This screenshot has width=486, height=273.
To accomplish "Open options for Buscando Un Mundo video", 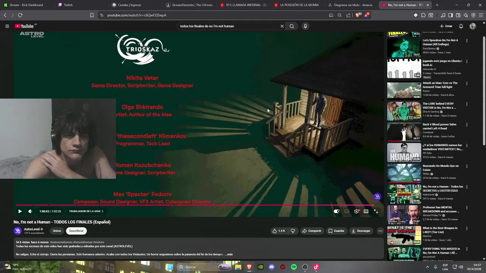I will point(467,166).
